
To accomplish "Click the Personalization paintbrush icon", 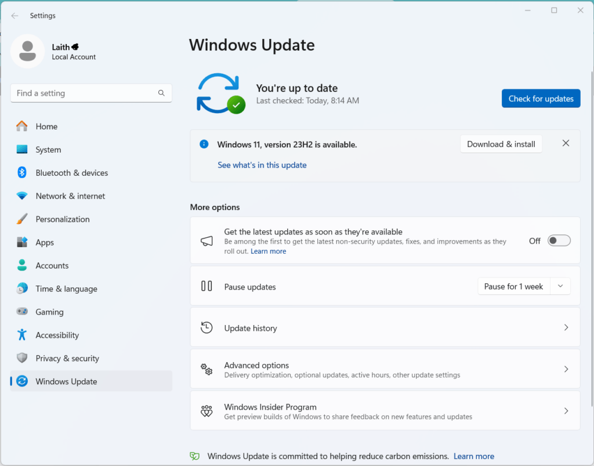I will [x=22, y=219].
